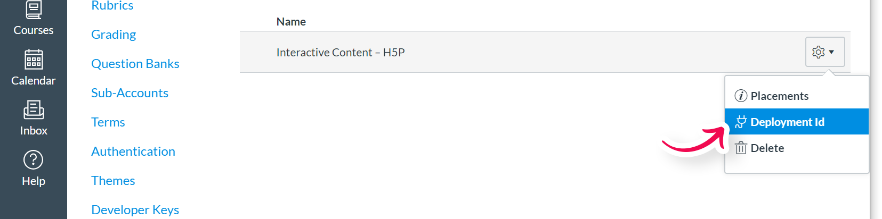The height and width of the screenshot is (219, 882).
Task: Open the Authentication settings link
Action: pos(133,151)
